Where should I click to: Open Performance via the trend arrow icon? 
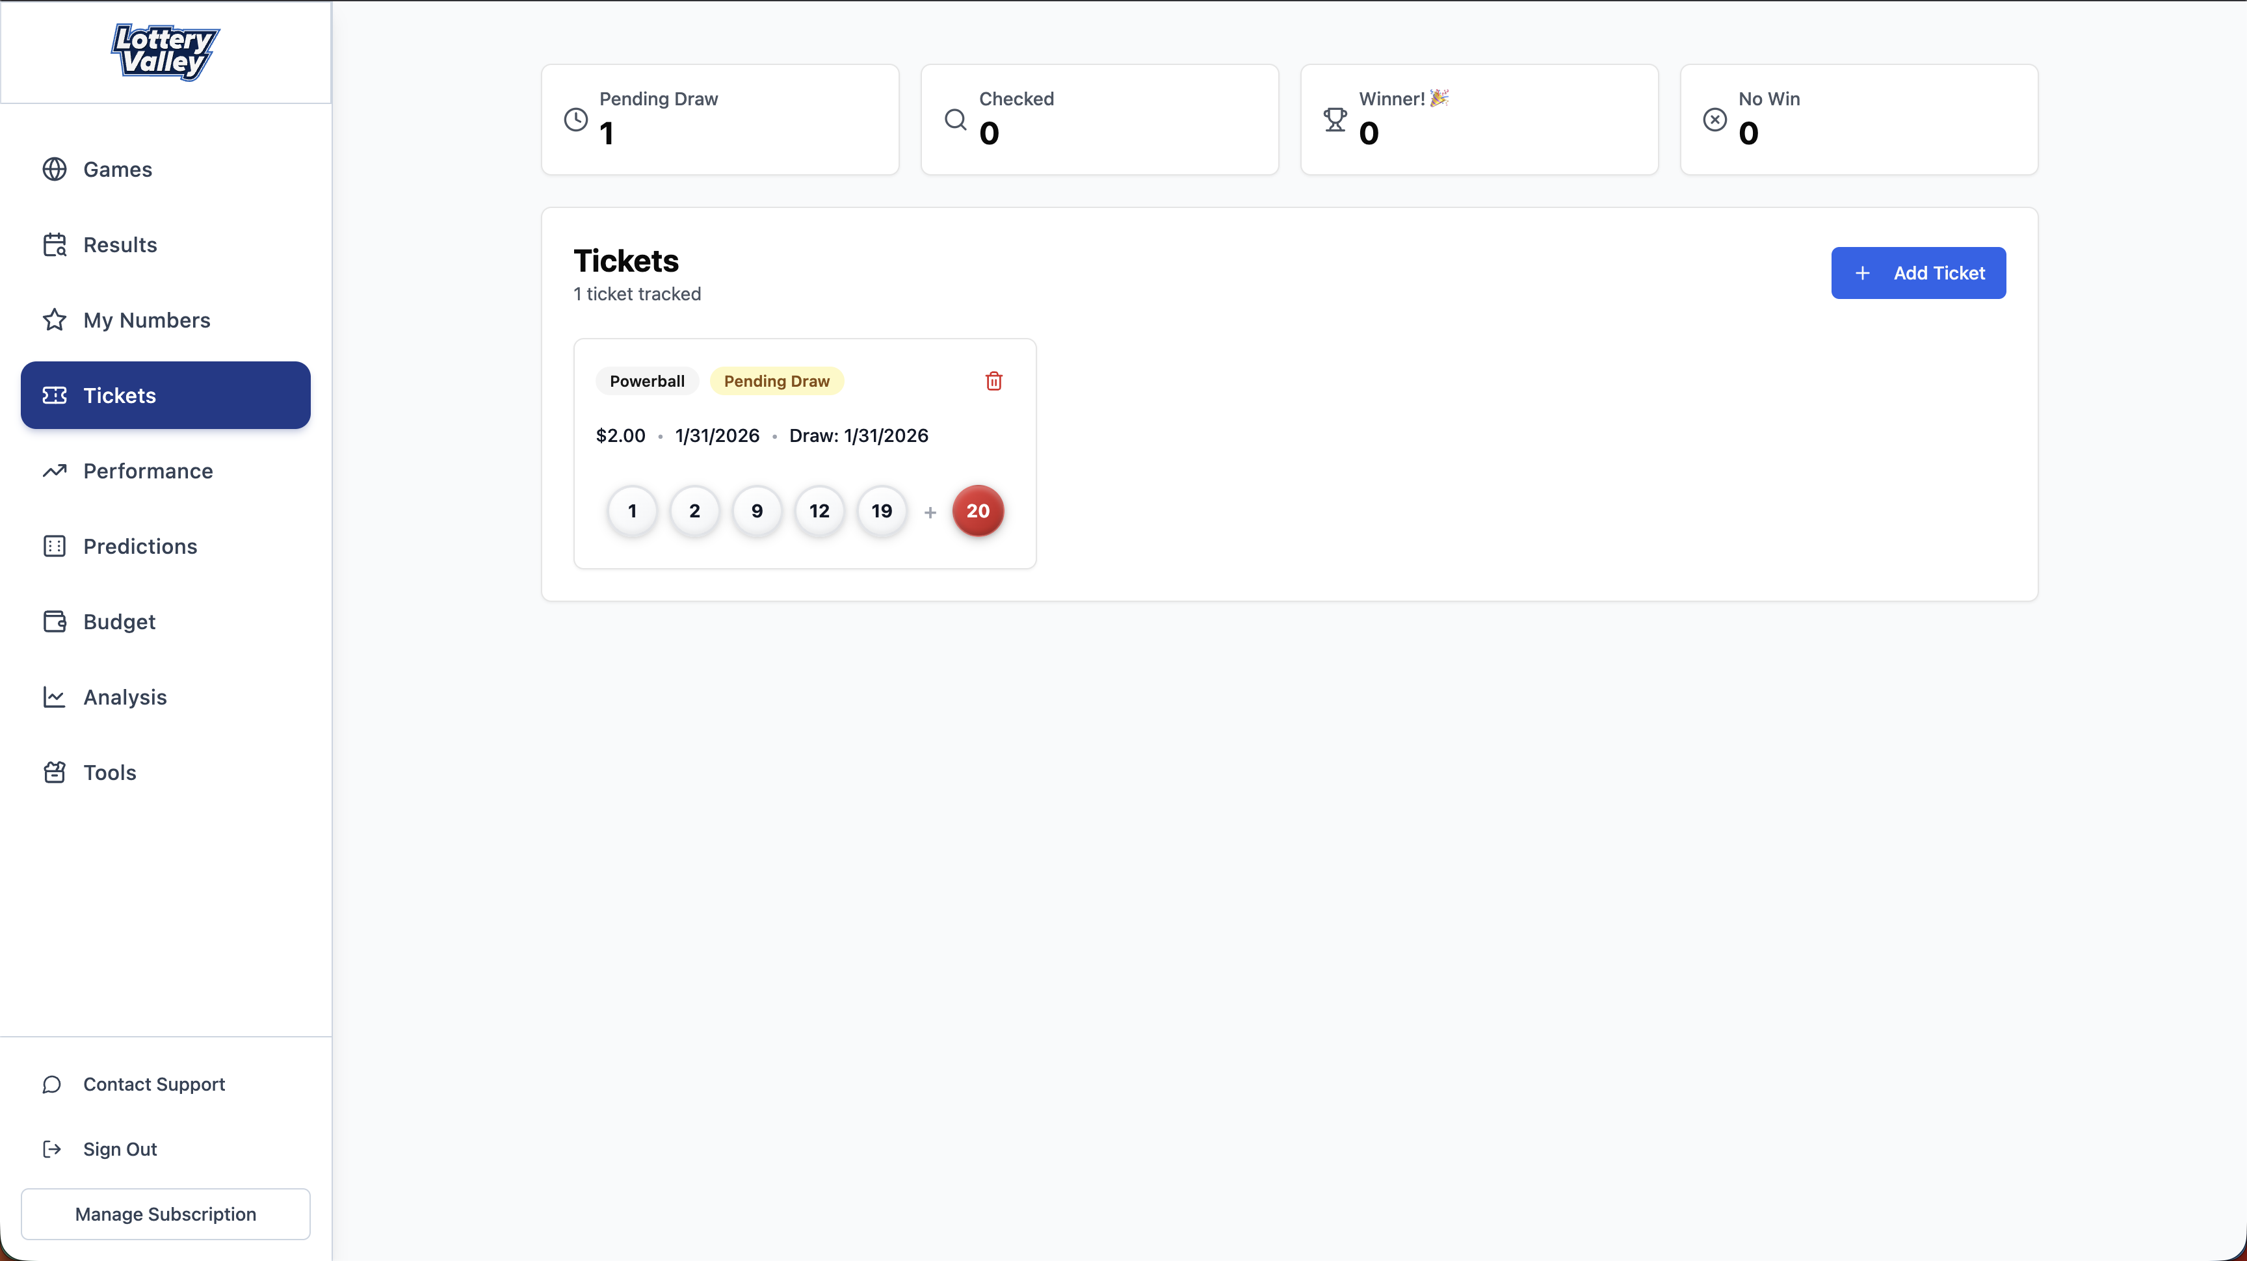click(x=54, y=471)
